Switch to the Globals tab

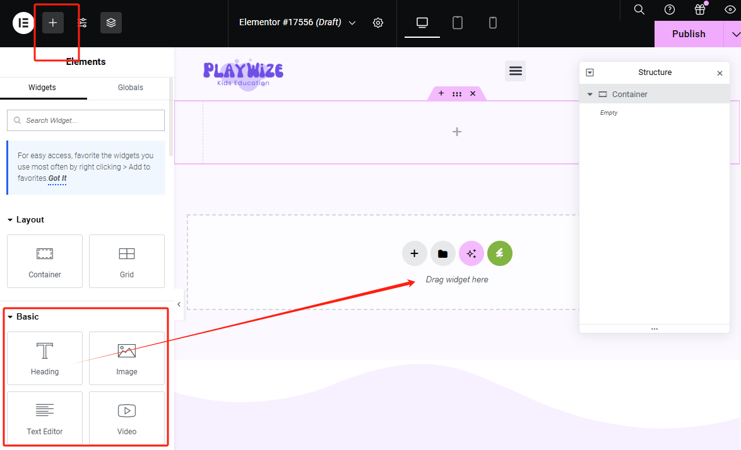pos(130,88)
